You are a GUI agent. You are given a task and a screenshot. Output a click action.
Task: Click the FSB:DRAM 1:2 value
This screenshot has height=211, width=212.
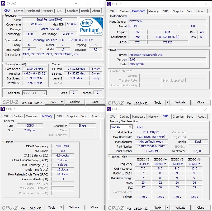pyautogui.click(x=63, y=151)
